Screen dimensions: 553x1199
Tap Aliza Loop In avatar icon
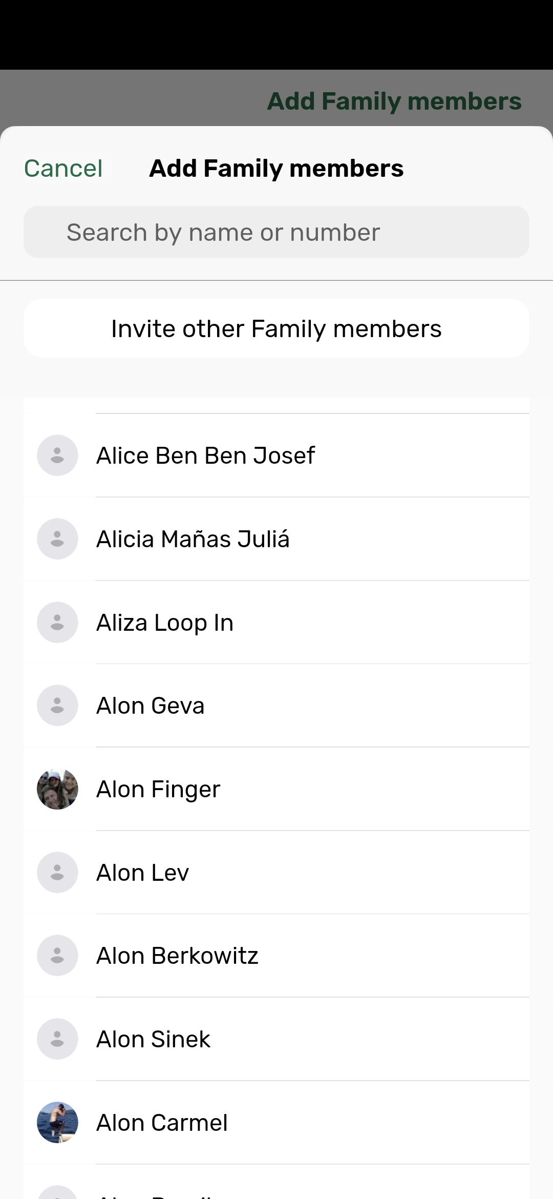(57, 623)
